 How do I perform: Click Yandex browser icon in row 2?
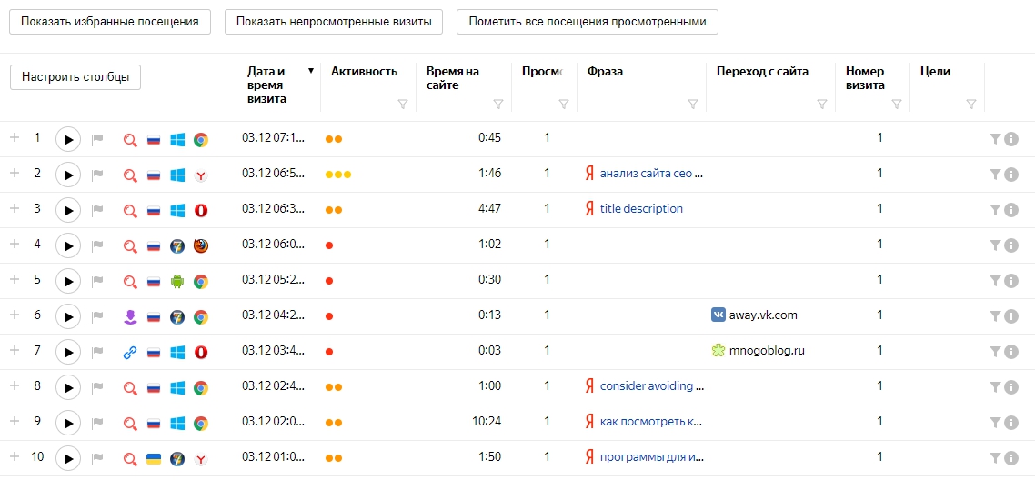(x=201, y=175)
